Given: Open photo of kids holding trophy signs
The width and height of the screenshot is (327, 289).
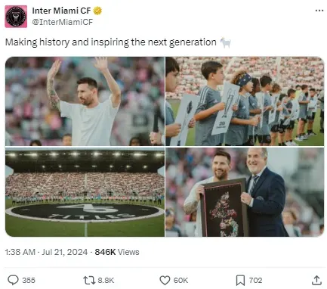Looking at the screenshot, I should pos(245,101).
